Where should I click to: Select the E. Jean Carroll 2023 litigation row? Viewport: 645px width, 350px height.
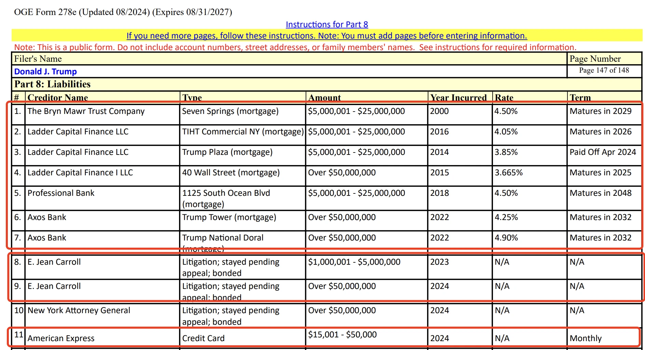pyautogui.click(x=54, y=262)
